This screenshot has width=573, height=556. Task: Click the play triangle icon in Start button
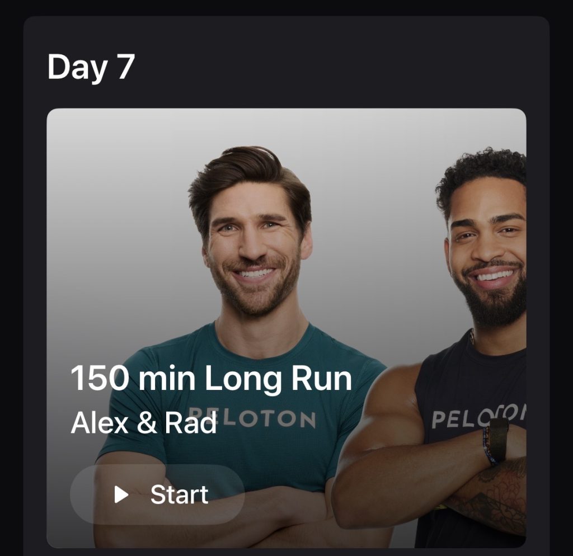coord(121,494)
